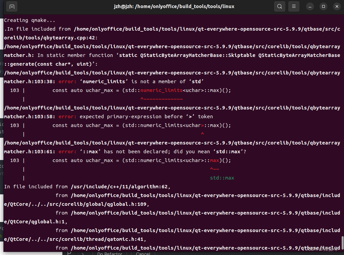
Task: Close the terminal window
Action: (337, 6)
